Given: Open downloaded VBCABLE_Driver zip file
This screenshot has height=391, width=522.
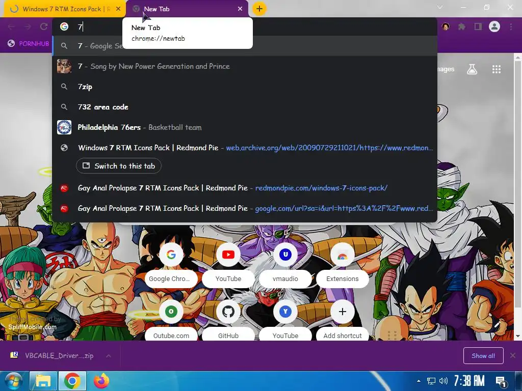Looking at the screenshot, I should tap(53, 356).
